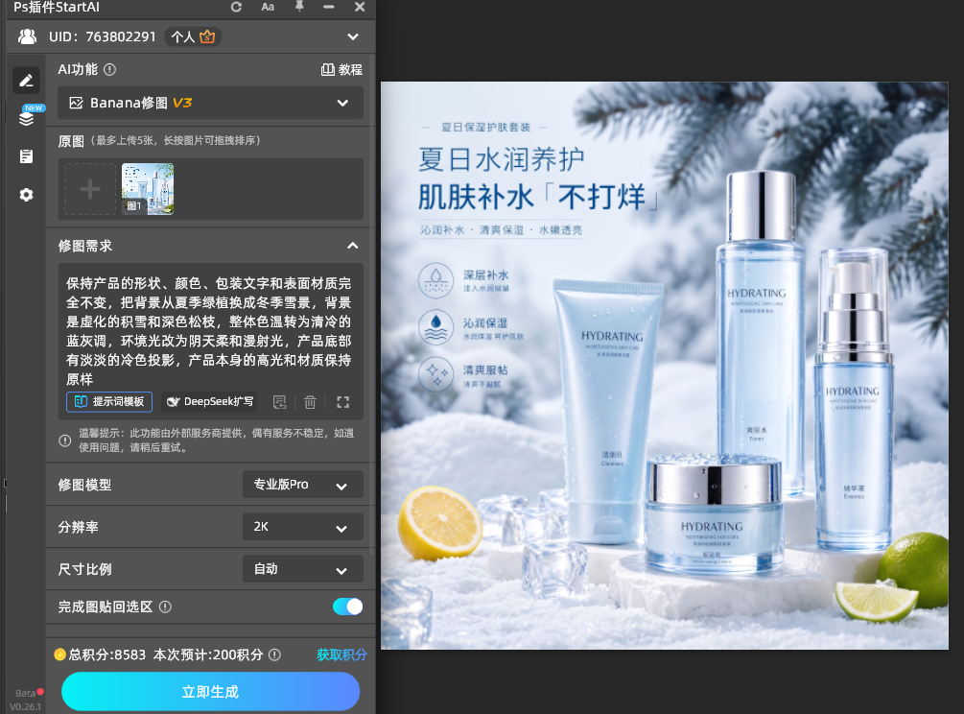The width and height of the screenshot is (964, 714).
Task: Click the 立即生成 generate button
Action: click(x=210, y=692)
